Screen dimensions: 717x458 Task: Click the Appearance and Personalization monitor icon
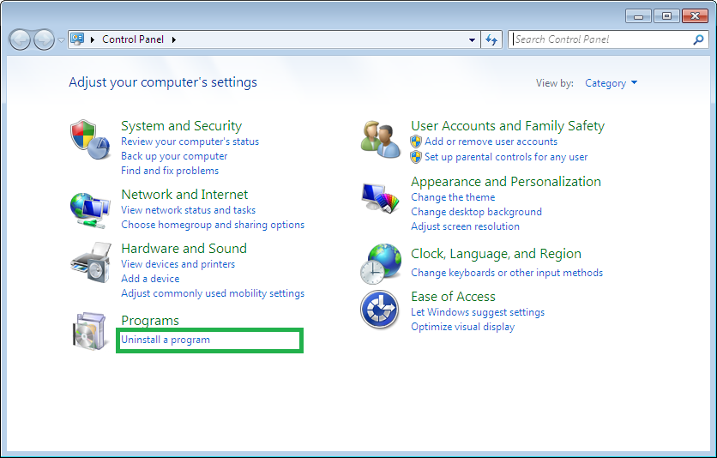[381, 197]
